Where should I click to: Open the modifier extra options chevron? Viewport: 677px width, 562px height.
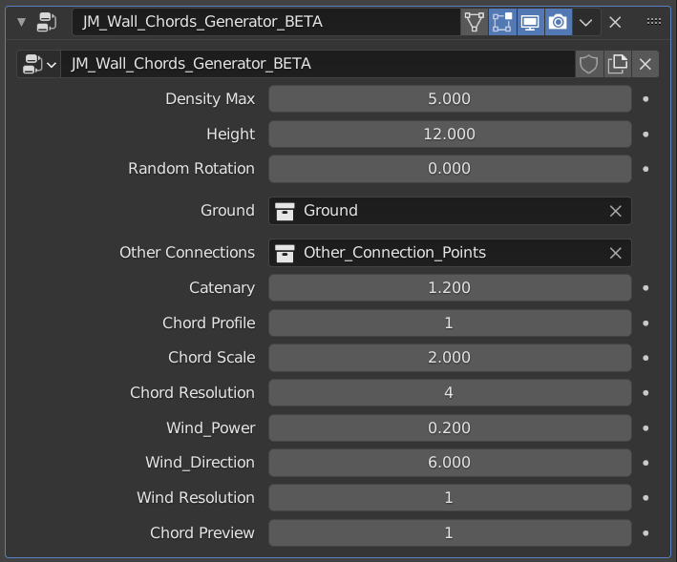(x=586, y=22)
